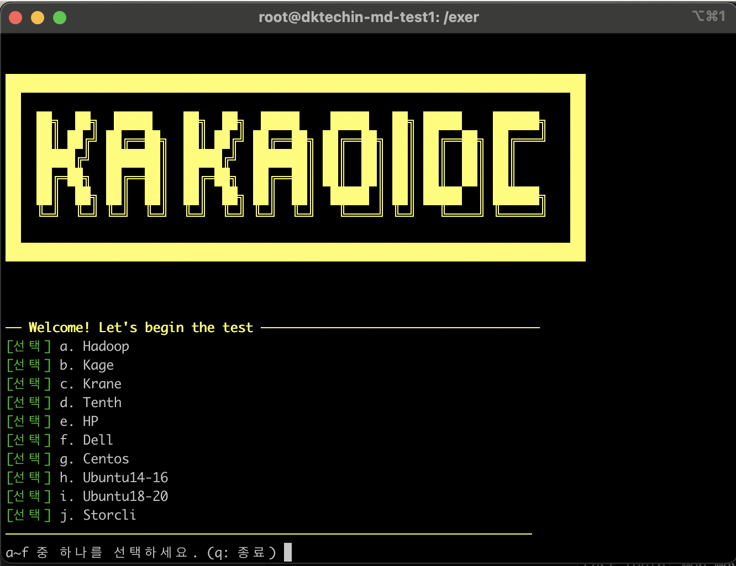
Task: Select the "j. Storcli" menu line
Action: (x=72, y=515)
